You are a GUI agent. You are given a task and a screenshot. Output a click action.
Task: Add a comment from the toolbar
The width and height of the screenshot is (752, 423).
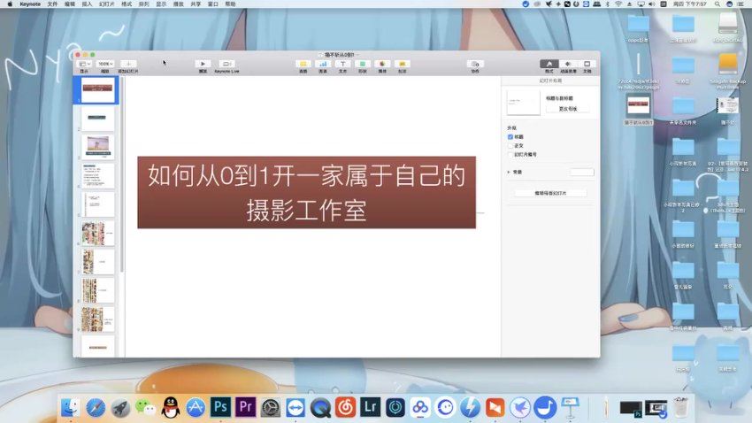point(402,64)
